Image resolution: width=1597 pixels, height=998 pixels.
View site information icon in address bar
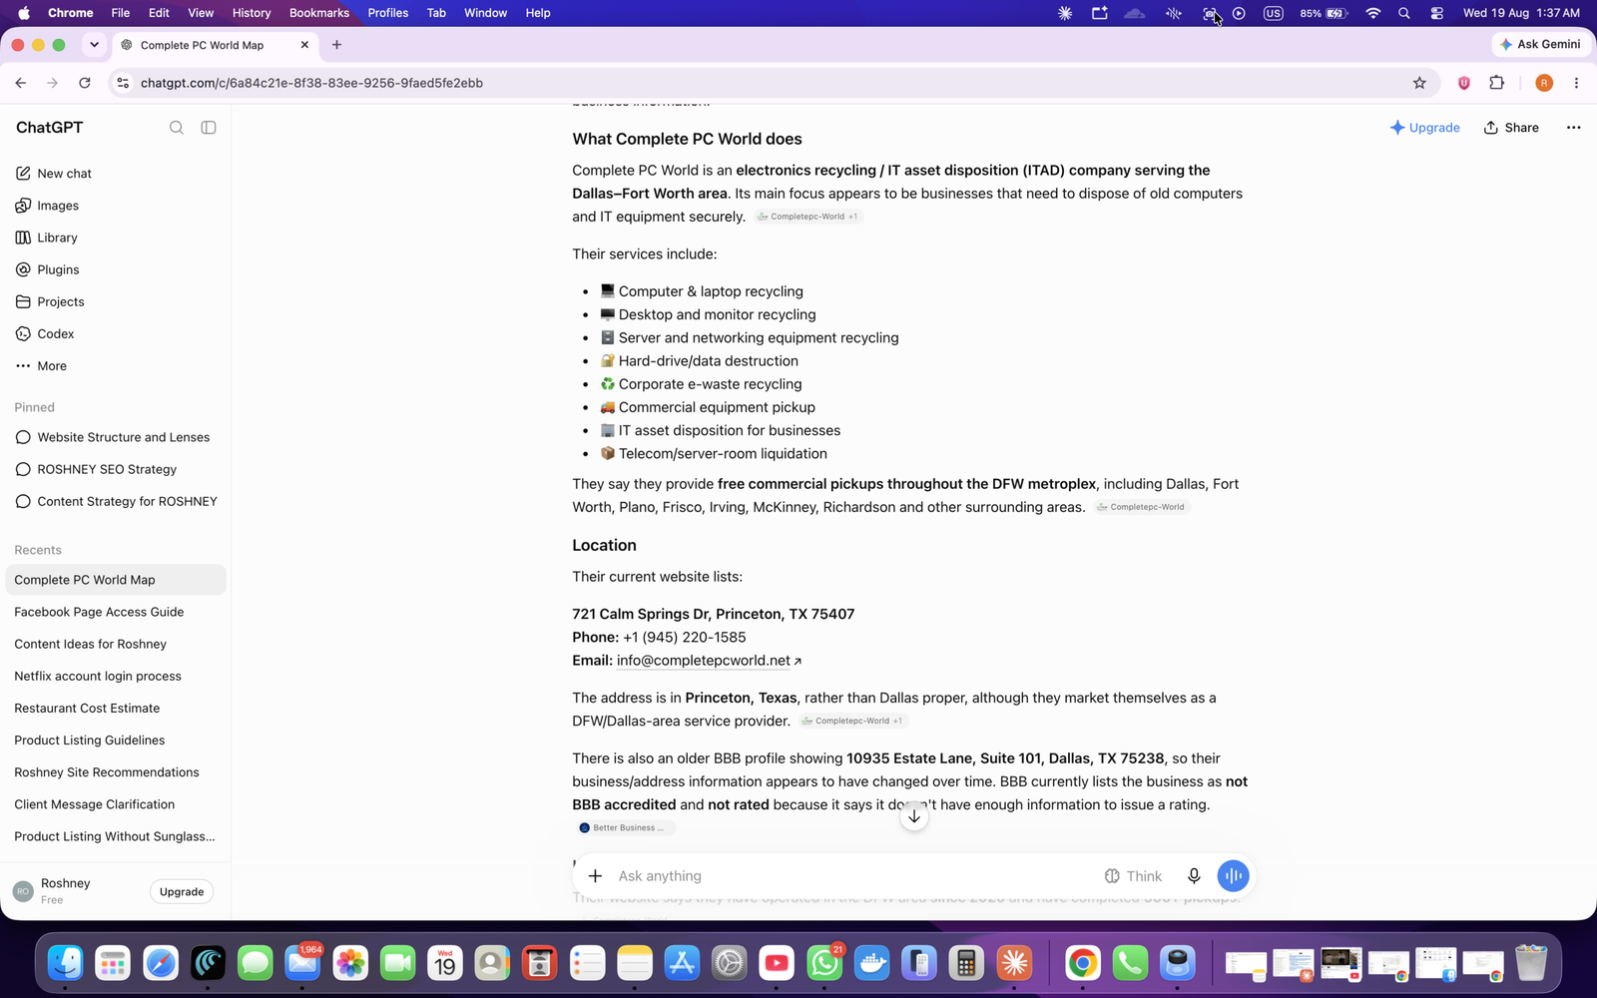(x=123, y=83)
